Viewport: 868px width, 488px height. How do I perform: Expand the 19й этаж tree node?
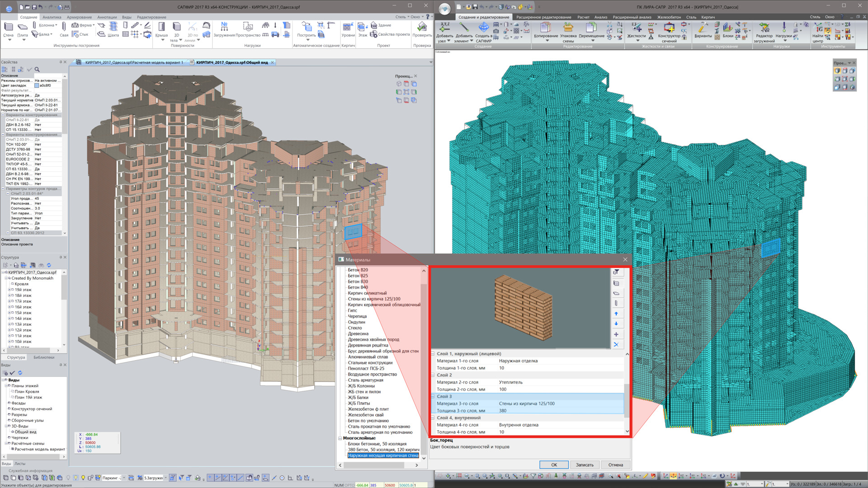[x=9, y=290]
